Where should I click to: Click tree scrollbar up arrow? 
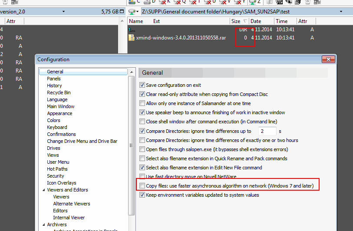(132, 72)
